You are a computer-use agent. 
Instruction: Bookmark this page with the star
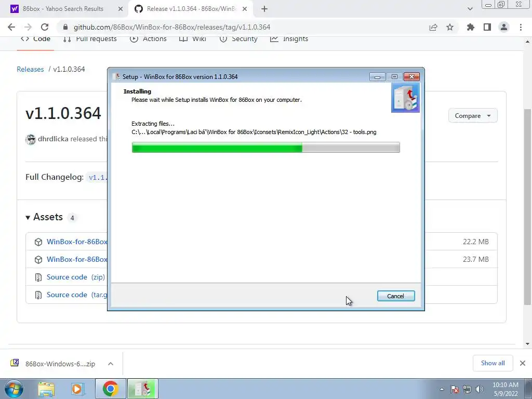click(x=450, y=27)
